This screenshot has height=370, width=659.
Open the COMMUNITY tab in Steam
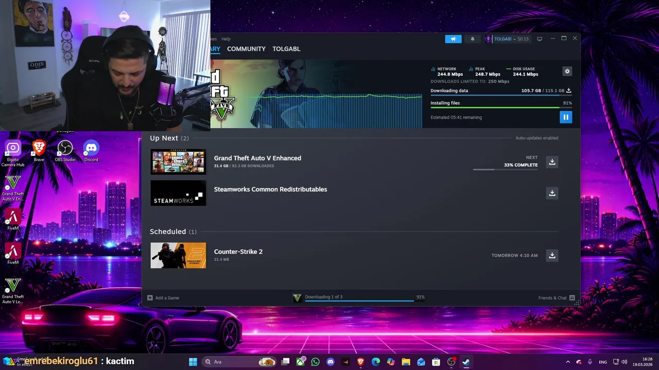pos(246,49)
